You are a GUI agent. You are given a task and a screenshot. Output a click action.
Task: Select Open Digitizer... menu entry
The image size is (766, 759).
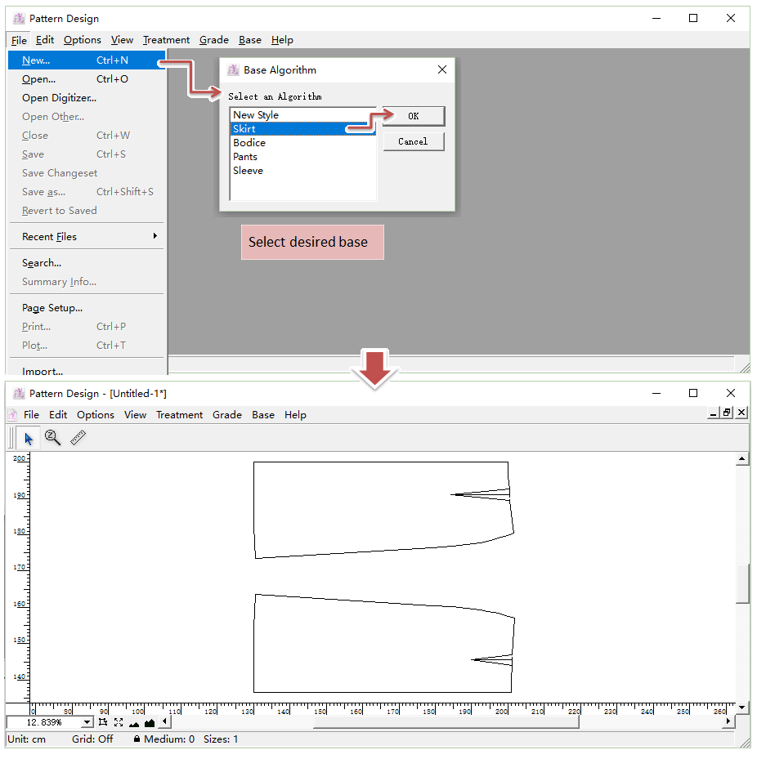point(59,98)
